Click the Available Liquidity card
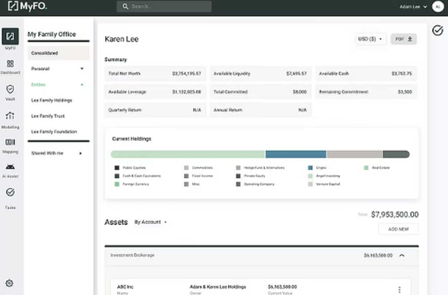This screenshot has height=295, width=448. click(x=260, y=74)
